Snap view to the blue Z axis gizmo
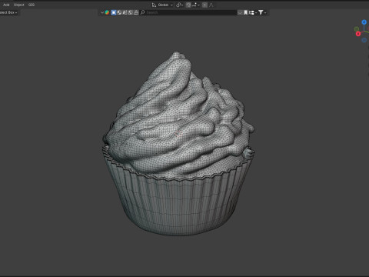369x277 pixels. click(x=364, y=22)
